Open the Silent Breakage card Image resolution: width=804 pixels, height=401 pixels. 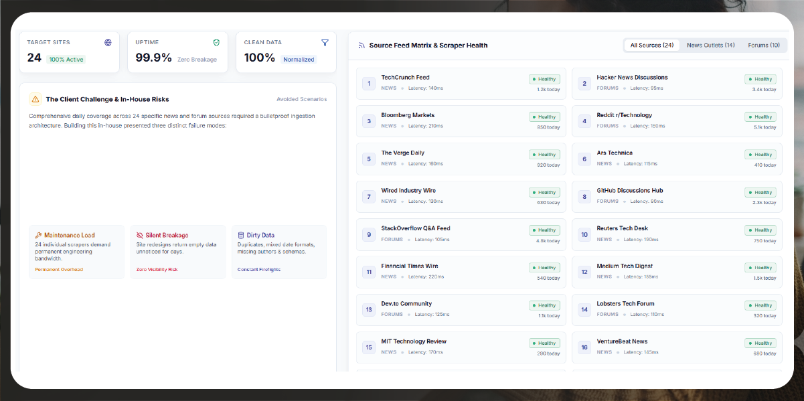coord(177,252)
